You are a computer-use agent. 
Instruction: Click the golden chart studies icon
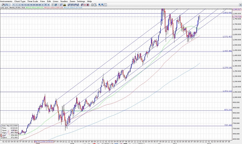[x=64, y=5]
